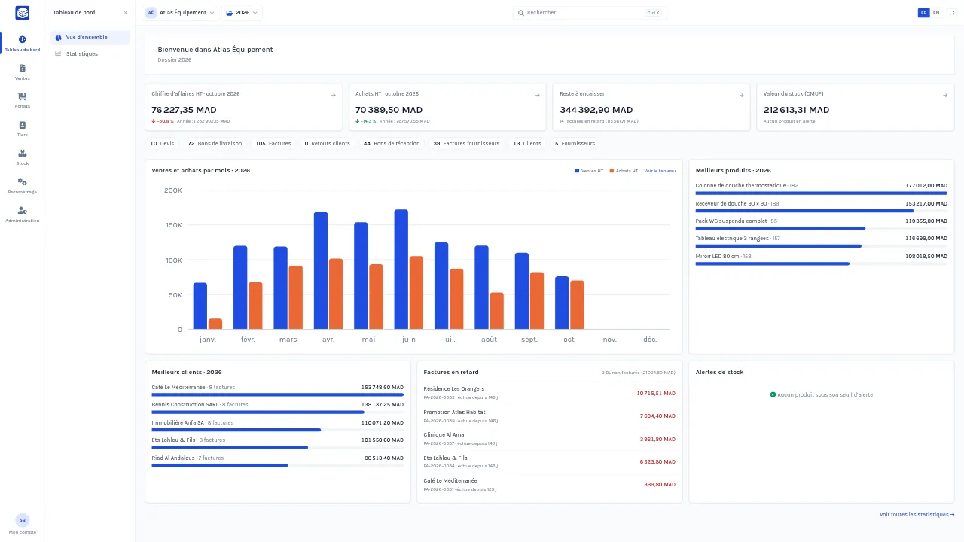Click arrow on Chiffre d'affaires card
This screenshot has height=542, width=964.
coord(334,95)
